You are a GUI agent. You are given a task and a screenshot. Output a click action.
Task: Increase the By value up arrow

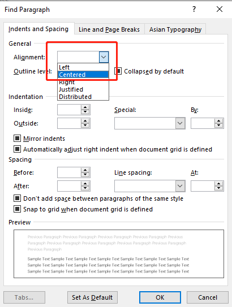click(218, 121)
